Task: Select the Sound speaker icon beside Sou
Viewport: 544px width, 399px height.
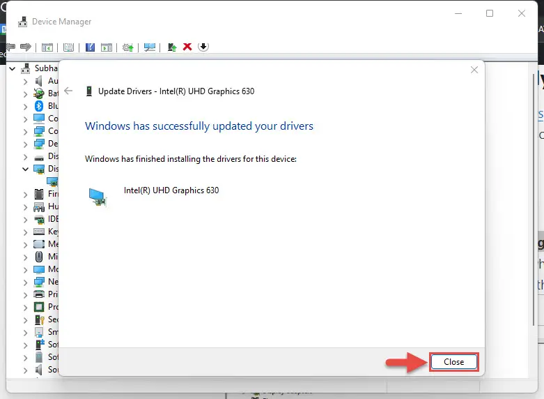Action: pos(39,370)
